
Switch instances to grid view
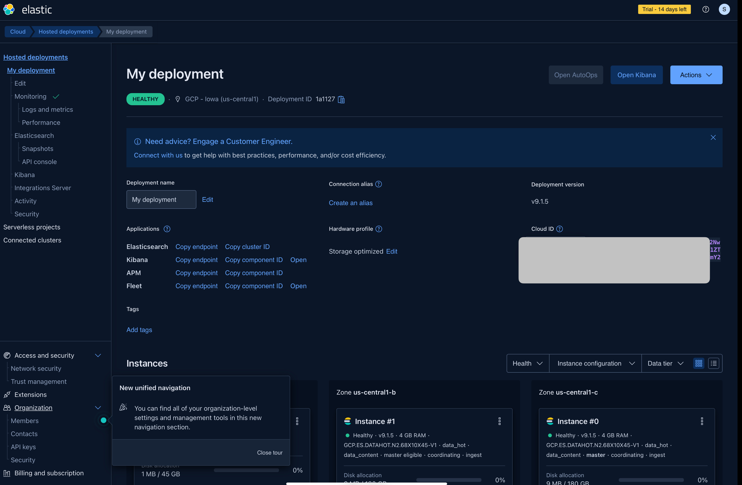click(698, 363)
